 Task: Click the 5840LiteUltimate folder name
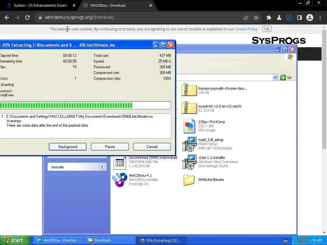click(x=211, y=180)
